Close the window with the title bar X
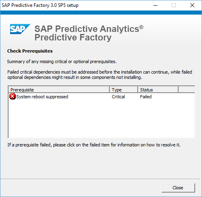The image size is (202, 197). pyautogui.click(x=192, y=5)
